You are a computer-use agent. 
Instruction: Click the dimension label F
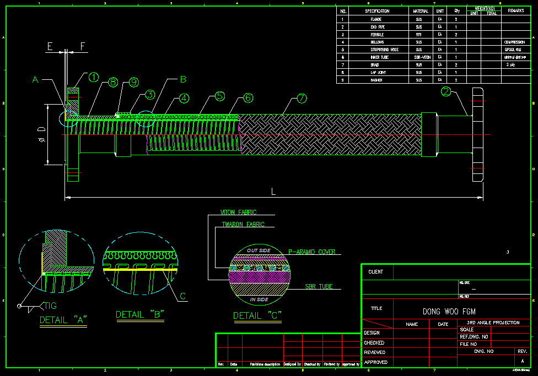point(82,46)
